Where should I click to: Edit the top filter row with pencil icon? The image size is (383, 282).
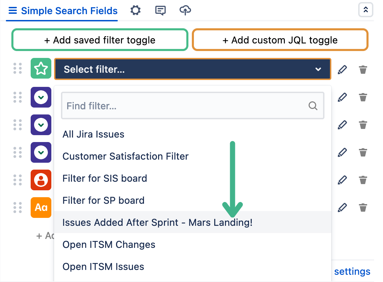(342, 70)
